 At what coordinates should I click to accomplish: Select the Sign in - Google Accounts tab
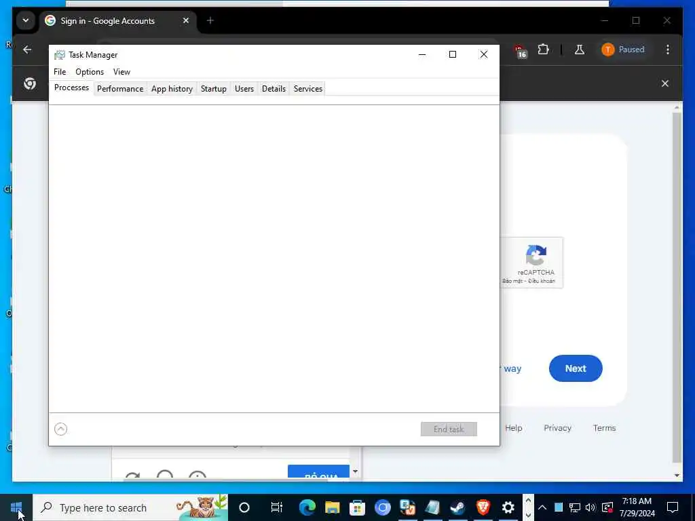(x=108, y=21)
